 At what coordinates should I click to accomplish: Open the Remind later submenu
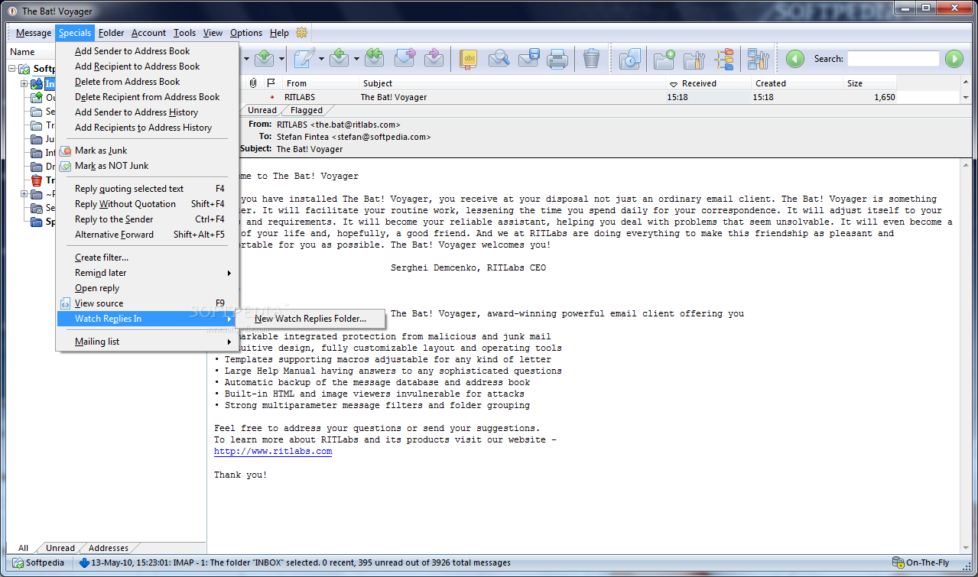148,273
